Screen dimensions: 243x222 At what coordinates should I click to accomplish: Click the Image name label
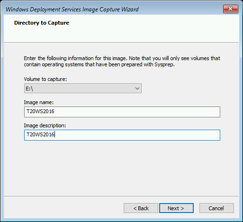pos(39,102)
